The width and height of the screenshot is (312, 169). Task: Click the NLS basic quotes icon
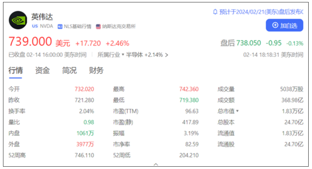pos(60,26)
